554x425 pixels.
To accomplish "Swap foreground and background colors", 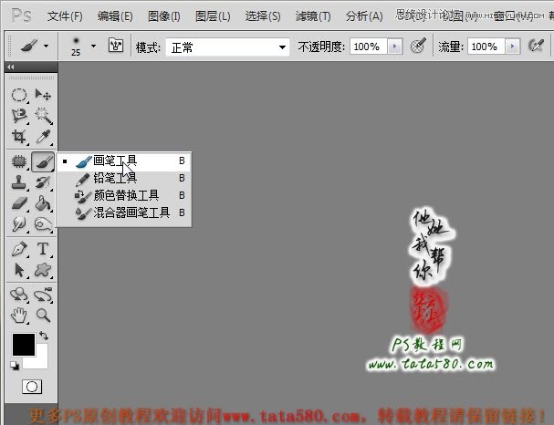I will (x=44, y=335).
